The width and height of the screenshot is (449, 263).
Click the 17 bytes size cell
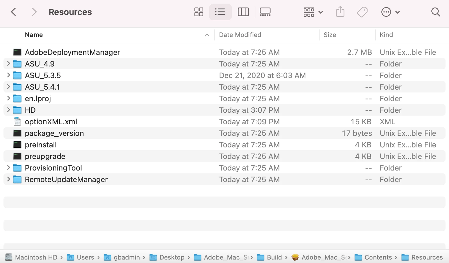click(x=357, y=133)
